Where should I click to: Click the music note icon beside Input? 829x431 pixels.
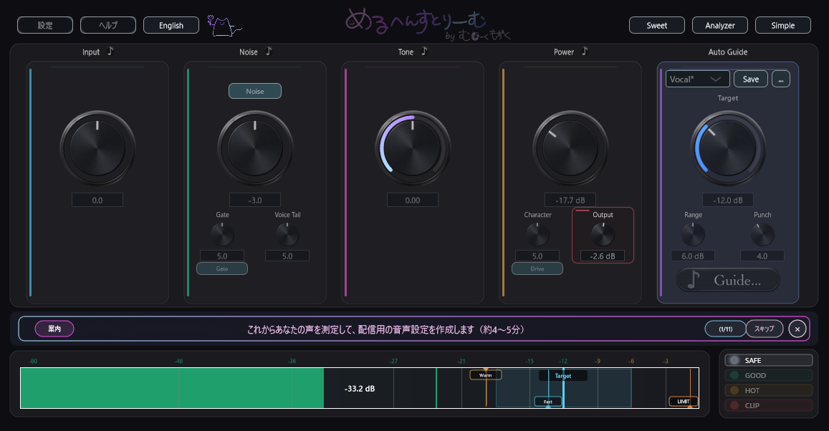110,52
